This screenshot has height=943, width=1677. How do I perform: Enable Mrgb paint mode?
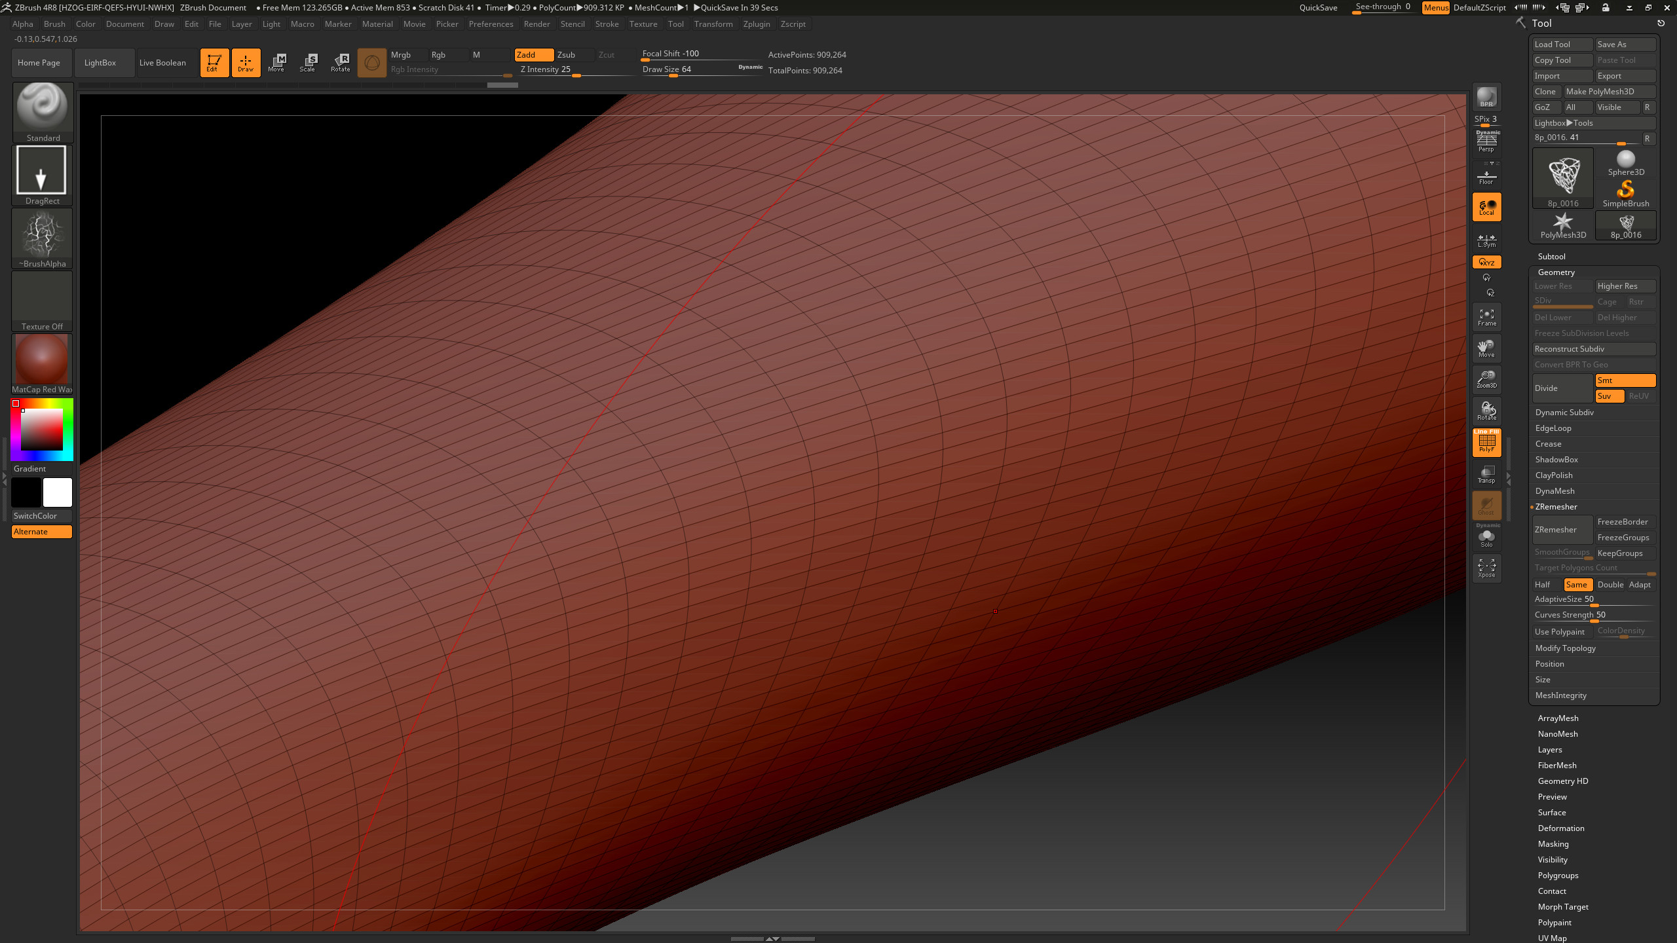click(x=407, y=55)
